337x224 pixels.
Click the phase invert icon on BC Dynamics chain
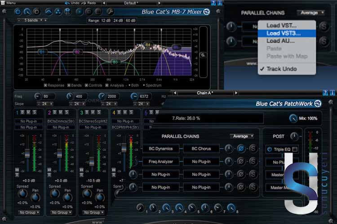(241, 149)
